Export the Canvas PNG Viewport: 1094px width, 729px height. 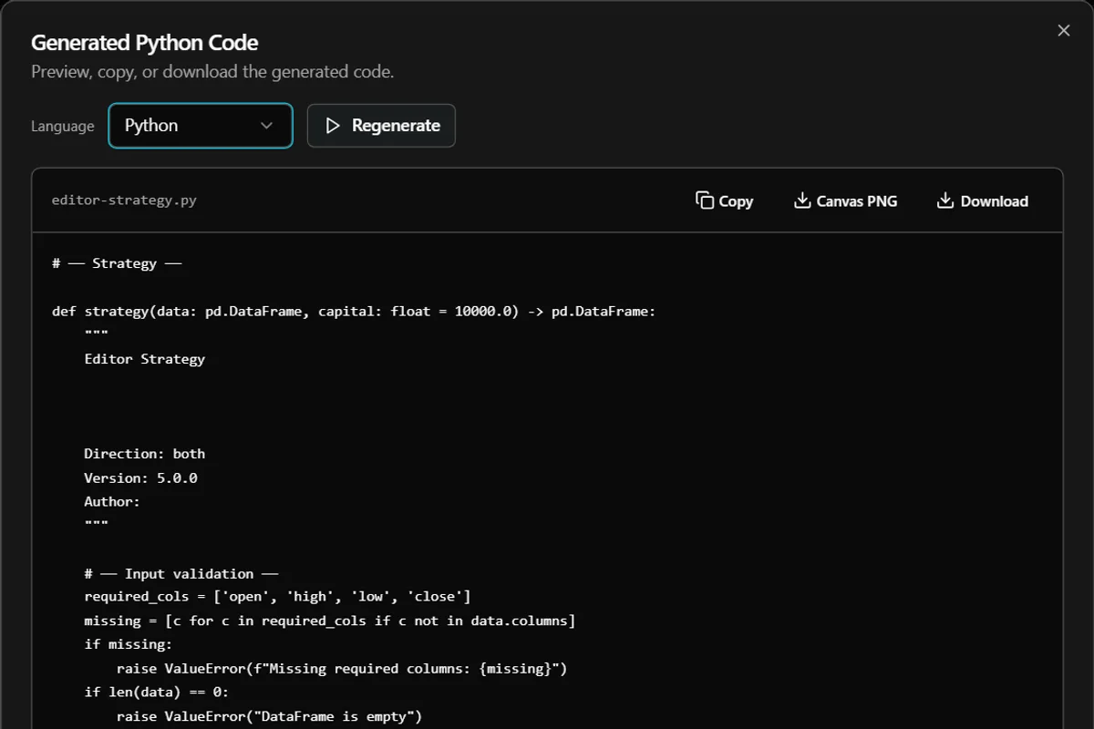[845, 201]
